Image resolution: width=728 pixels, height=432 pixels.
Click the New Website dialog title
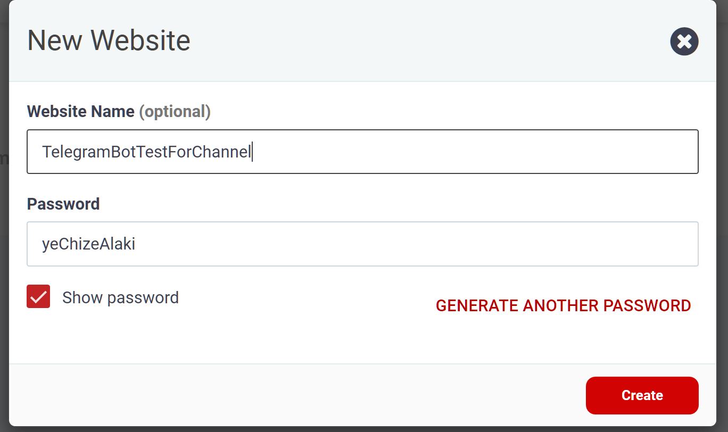109,40
